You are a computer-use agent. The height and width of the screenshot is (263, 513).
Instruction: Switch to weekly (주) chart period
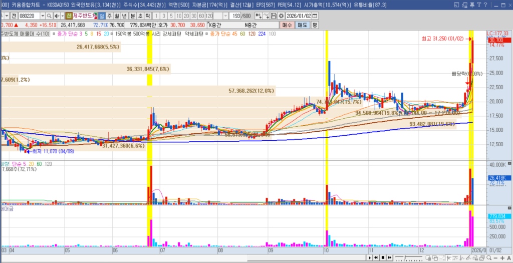[x=109, y=16]
